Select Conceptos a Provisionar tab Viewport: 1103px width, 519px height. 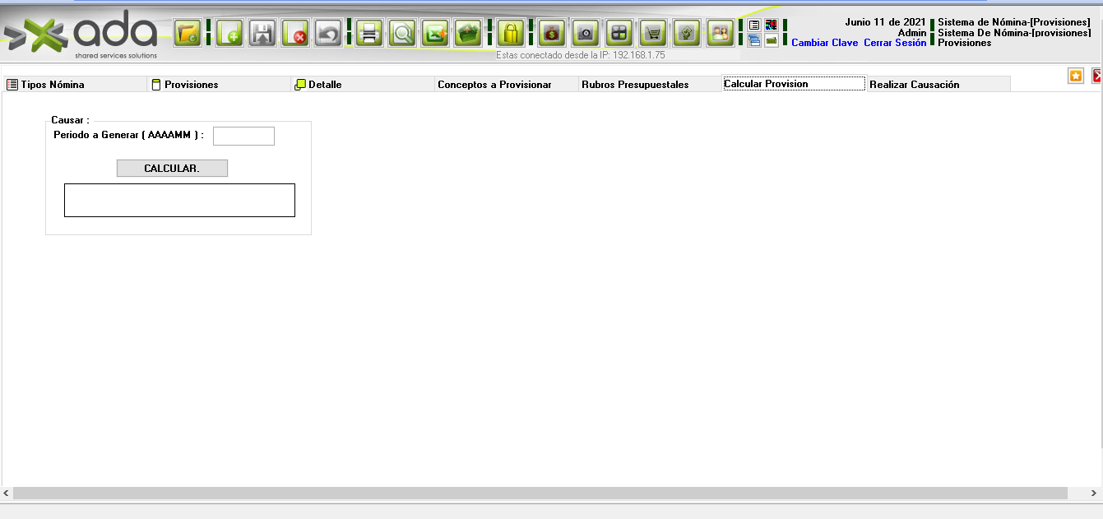coord(507,84)
